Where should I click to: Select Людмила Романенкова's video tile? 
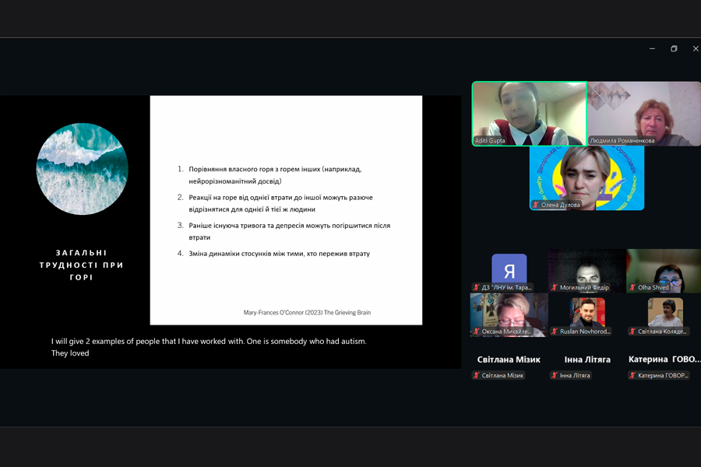[644, 114]
